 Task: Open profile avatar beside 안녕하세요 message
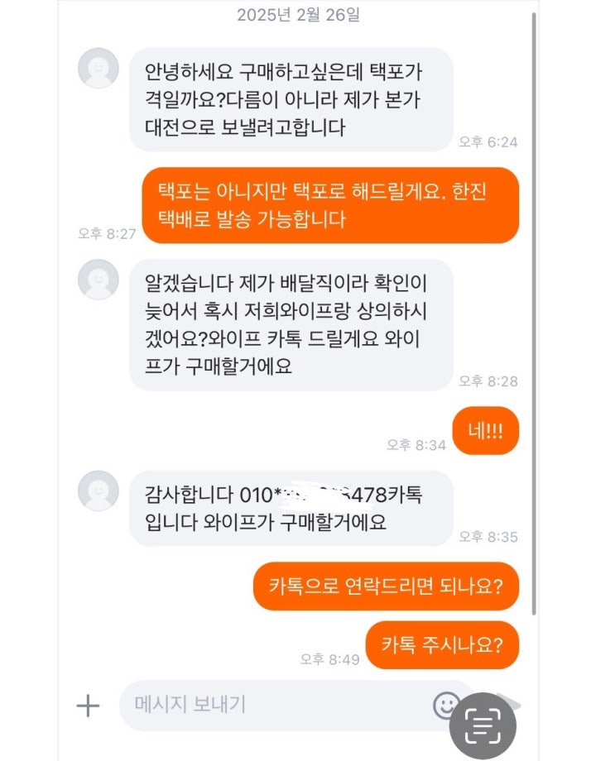(98, 68)
